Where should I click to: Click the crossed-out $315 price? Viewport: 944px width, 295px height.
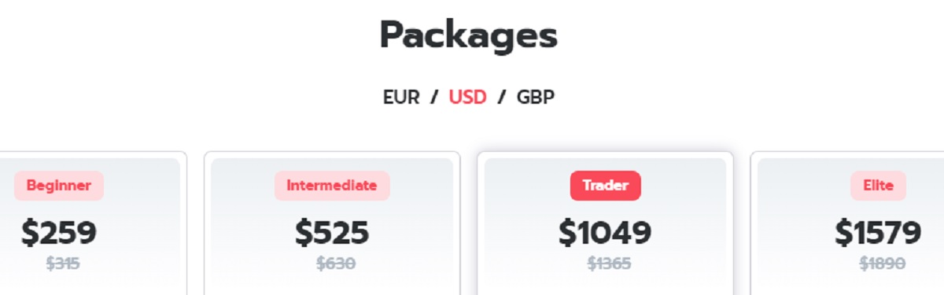63,264
